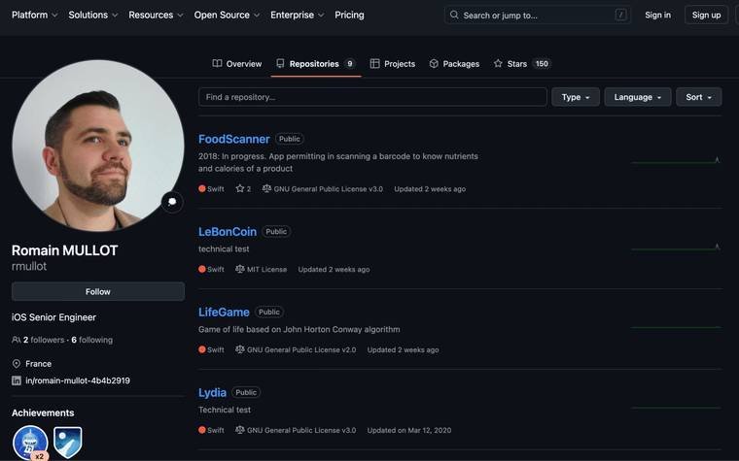Click the Packages cube icon

click(x=434, y=63)
